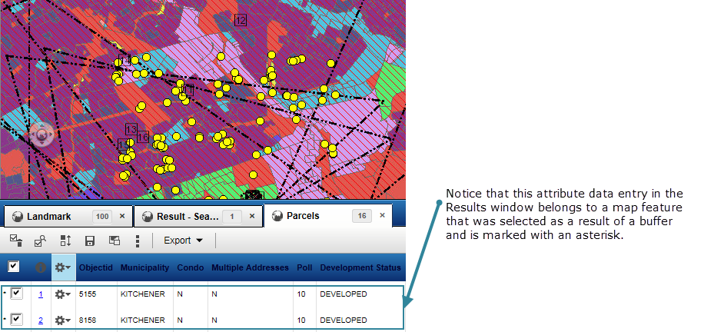Uncheck the checkbox for row 1
This screenshot has width=704, height=332.
click(16, 294)
